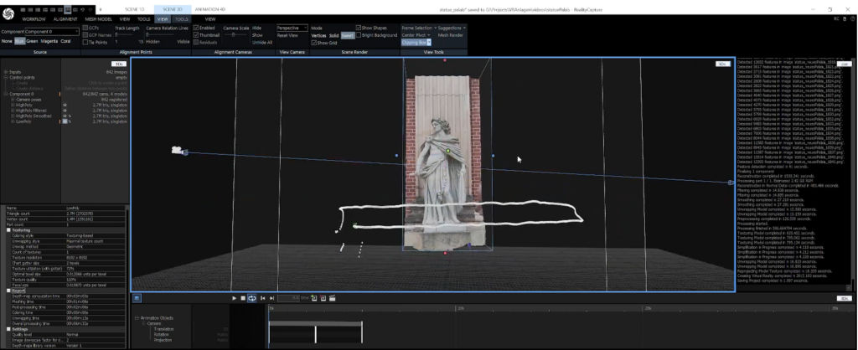Open the WORKFLOW ribbon tab
This screenshot has width=858, height=350.
click(34, 19)
